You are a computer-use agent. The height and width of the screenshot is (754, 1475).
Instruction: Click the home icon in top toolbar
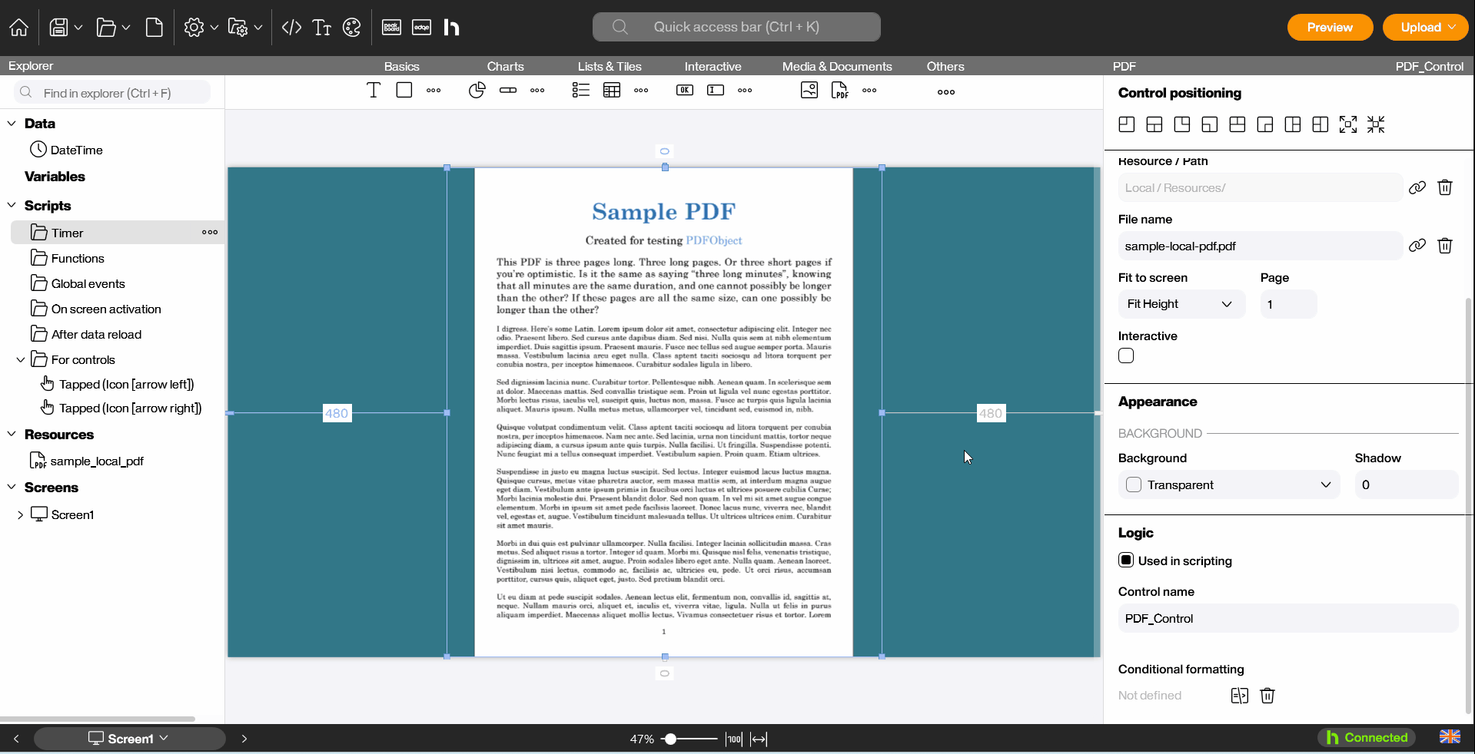coord(19,28)
